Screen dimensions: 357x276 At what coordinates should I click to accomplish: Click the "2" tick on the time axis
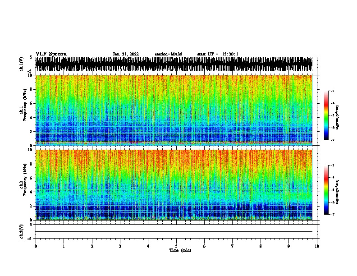tap(92, 246)
